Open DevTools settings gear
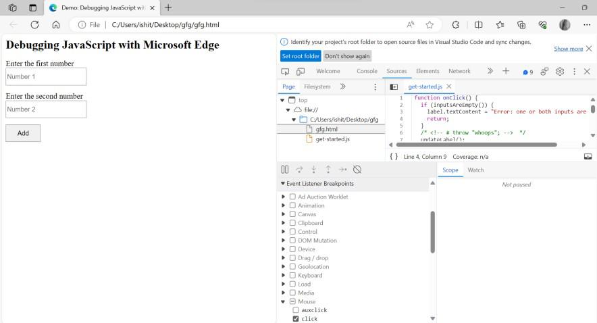Screen dimensions: 597x323 click(560, 71)
